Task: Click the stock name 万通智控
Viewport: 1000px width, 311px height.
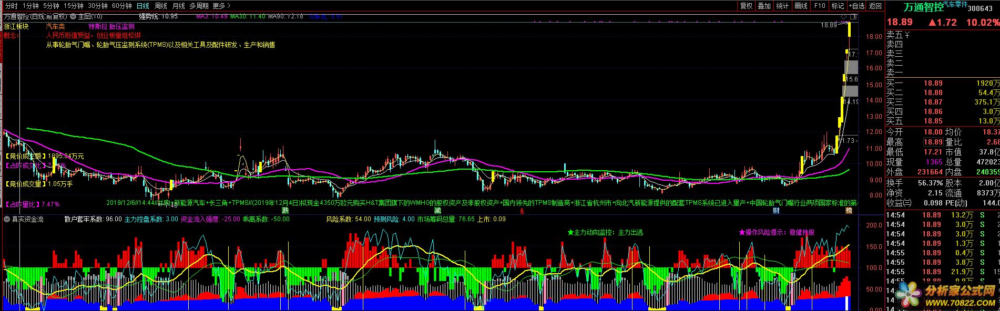Action: pos(923,7)
